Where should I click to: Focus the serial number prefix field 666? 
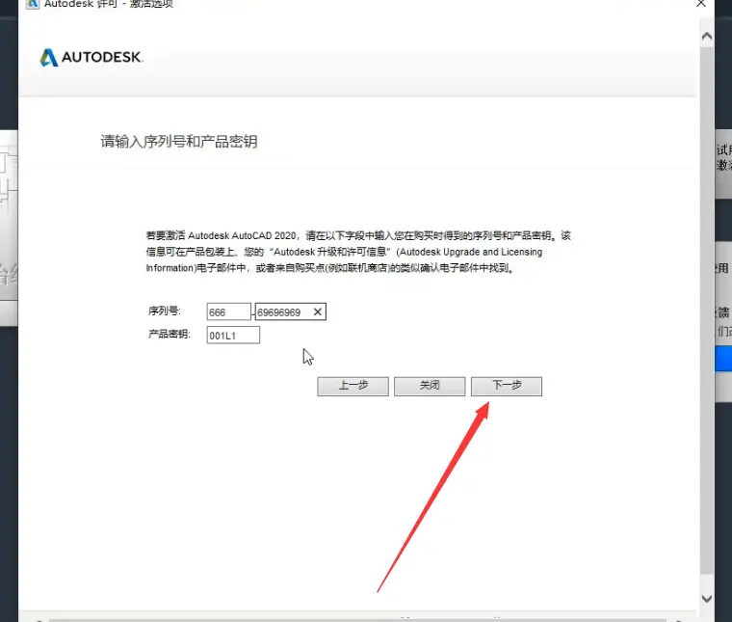(x=229, y=311)
